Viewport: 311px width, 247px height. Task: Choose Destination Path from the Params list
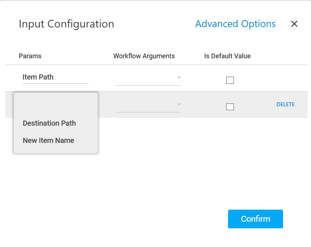click(50, 123)
